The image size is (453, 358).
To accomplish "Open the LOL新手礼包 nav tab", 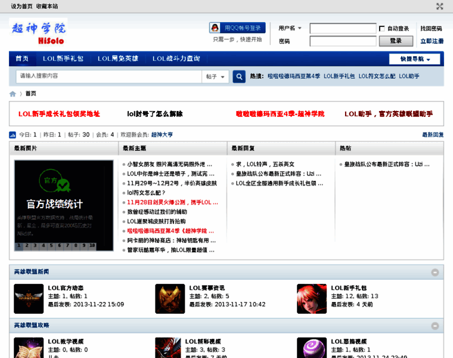I will tap(63, 59).
